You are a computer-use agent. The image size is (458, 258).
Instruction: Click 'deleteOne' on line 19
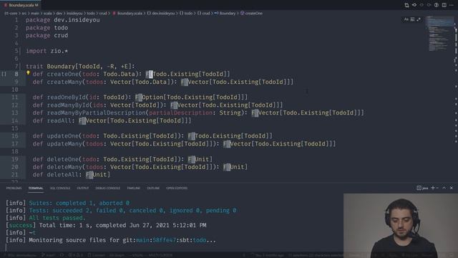pyautogui.click(x=62, y=159)
